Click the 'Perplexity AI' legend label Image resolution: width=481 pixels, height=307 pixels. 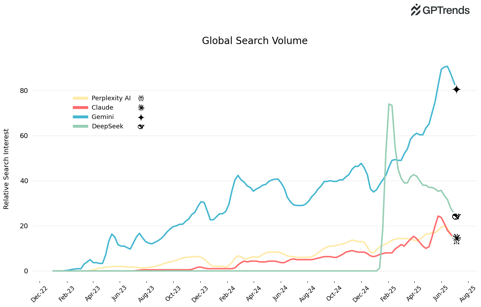tap(111, 98)
